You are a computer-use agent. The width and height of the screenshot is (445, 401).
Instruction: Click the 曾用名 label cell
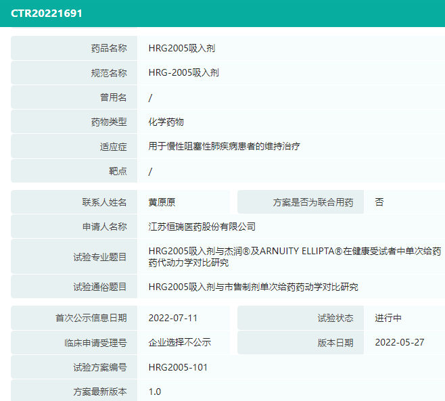click(x=74, y=97)
